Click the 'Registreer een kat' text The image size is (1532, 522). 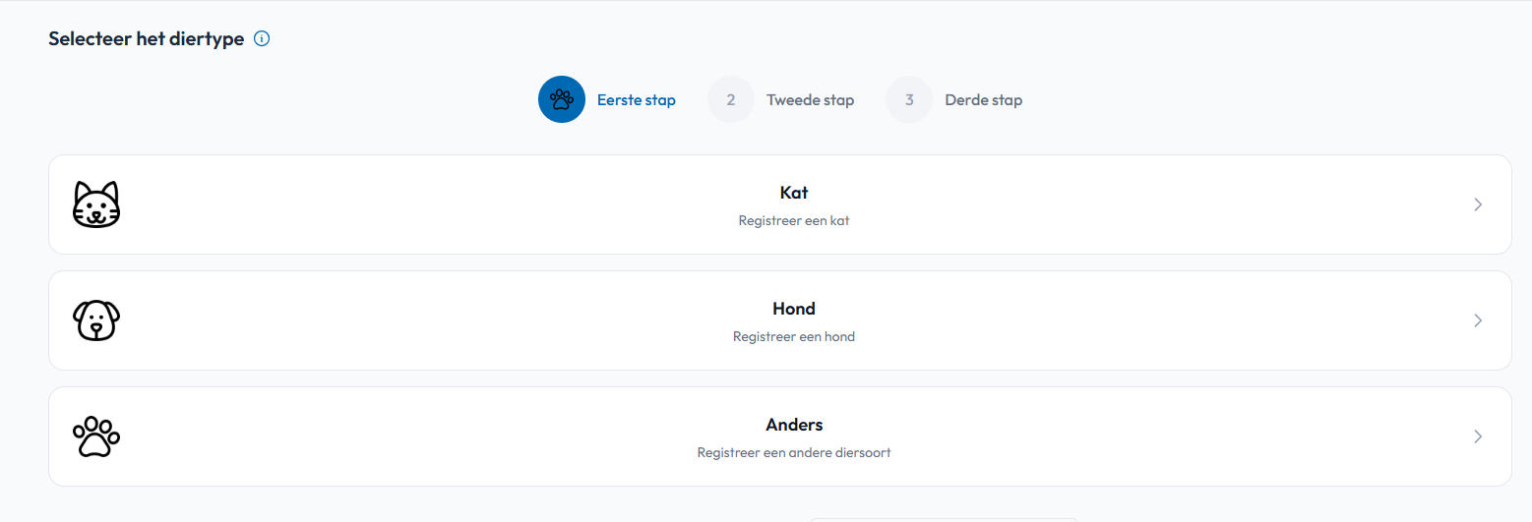coord(794,221)
